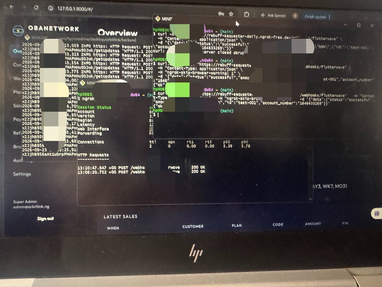Viewport: 382px width, 287px height.
Task: Open the browser extensions puzzle icon
Action: (x=246, y=15)
